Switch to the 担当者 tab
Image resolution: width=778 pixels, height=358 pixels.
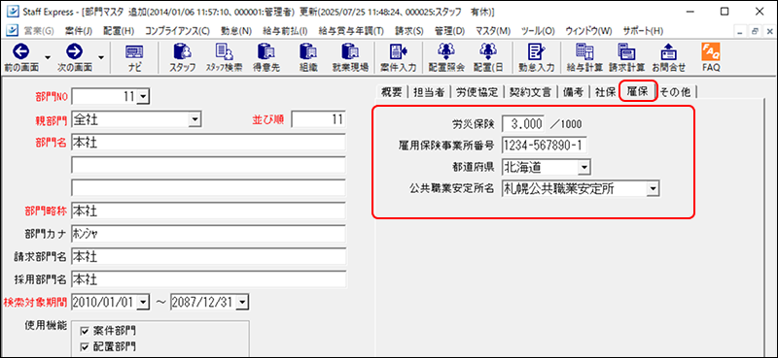[x=429, y=91]
